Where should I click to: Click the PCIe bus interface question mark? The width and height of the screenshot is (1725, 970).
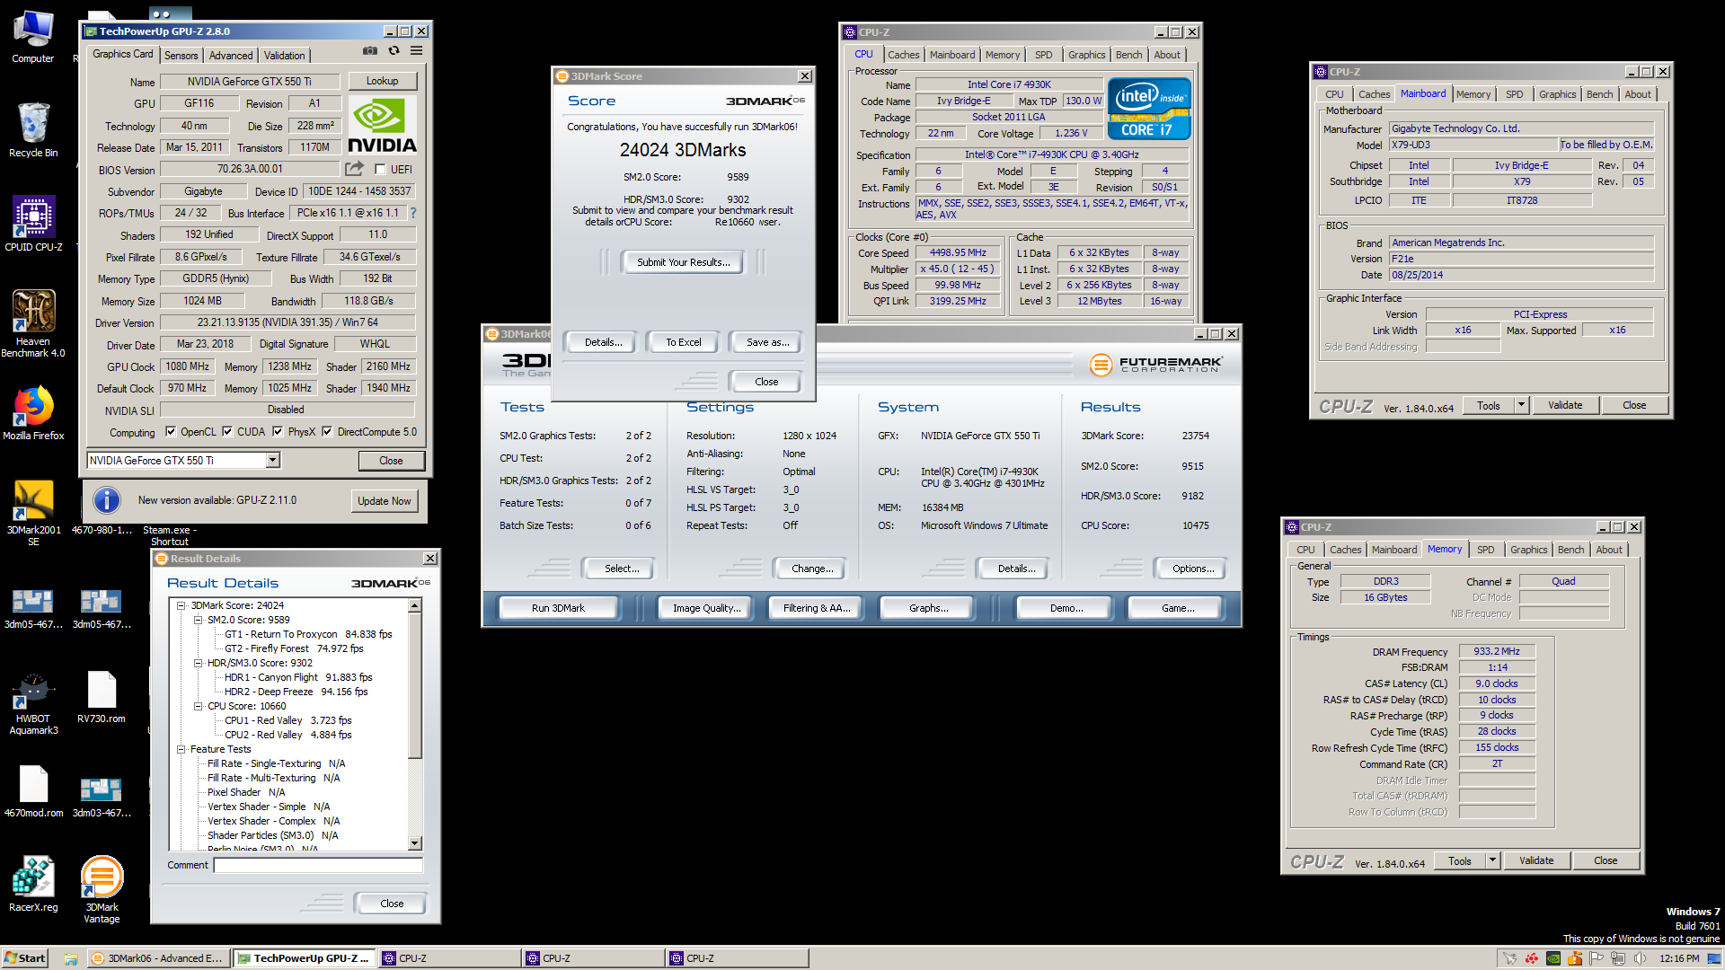click(x=413, y=213)
